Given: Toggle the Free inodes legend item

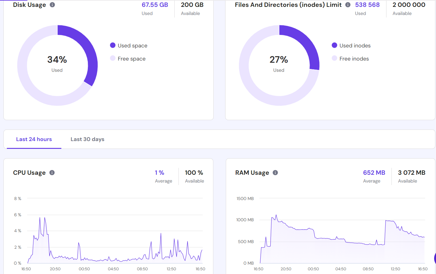Looking at the screenshot, I should pyautogui.click(x=350, y=59).
